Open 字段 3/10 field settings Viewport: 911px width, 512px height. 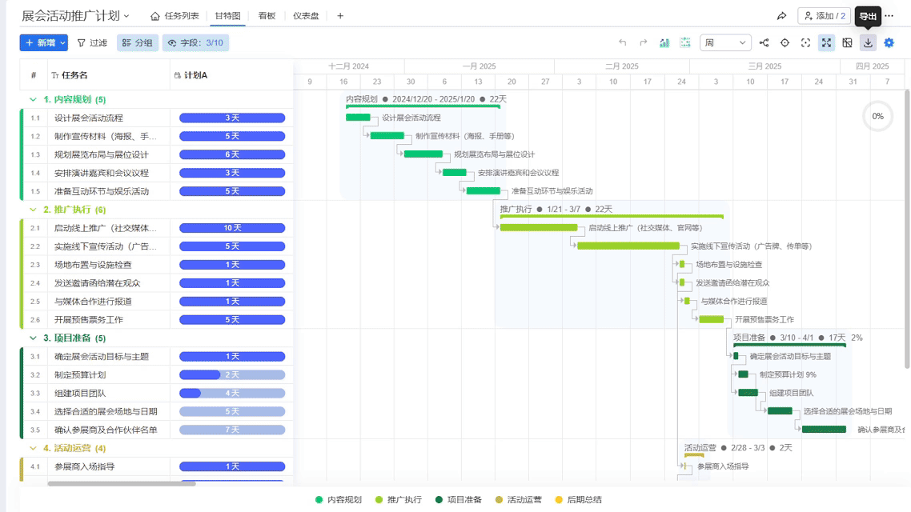tap(195, 43)
